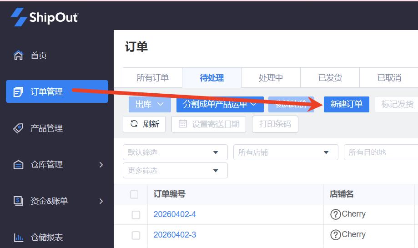
Task: Check the box for order 20260402-3
Action: pyautogui.click(x=136, y=235)
